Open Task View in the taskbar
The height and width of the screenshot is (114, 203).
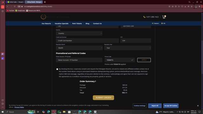click(38, 112)
